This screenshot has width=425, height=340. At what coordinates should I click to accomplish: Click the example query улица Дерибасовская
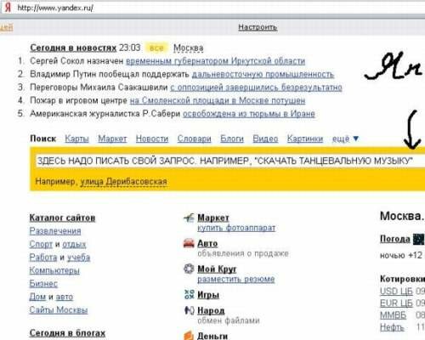tap(123, 181)
